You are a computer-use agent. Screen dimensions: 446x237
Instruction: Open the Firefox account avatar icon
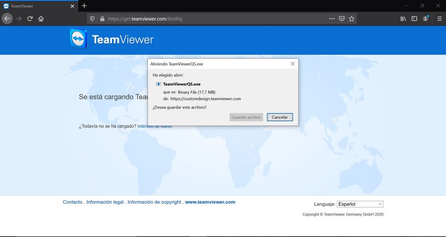(x=425, y=18)
